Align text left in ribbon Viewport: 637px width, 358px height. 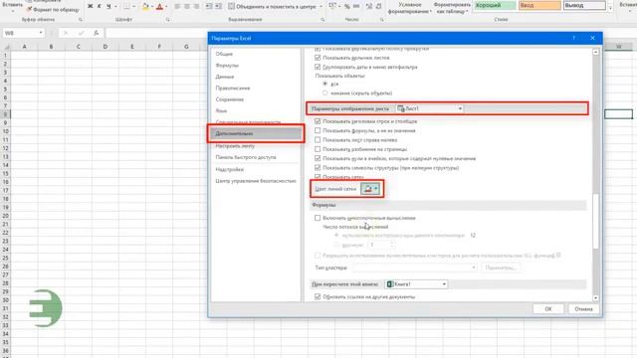click(x=177, y=7)
